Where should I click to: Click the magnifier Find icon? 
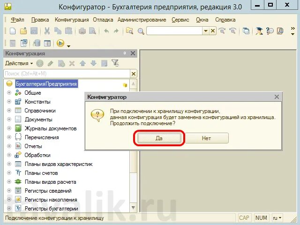point(141,31)
